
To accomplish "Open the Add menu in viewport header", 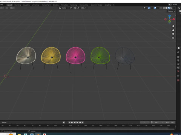I will (x=7, y=8).
